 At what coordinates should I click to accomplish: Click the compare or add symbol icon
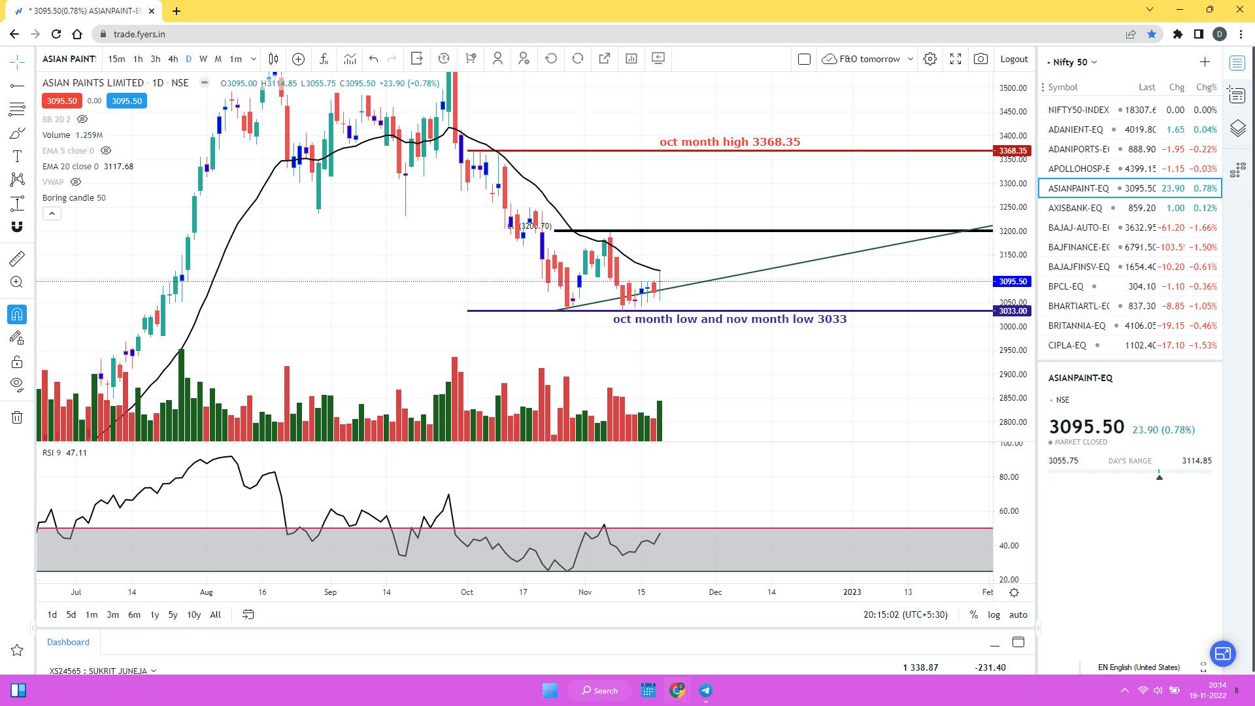298,59
